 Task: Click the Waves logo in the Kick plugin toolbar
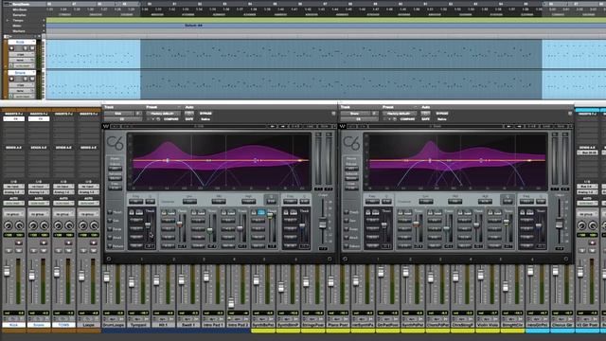pos(106,126)
